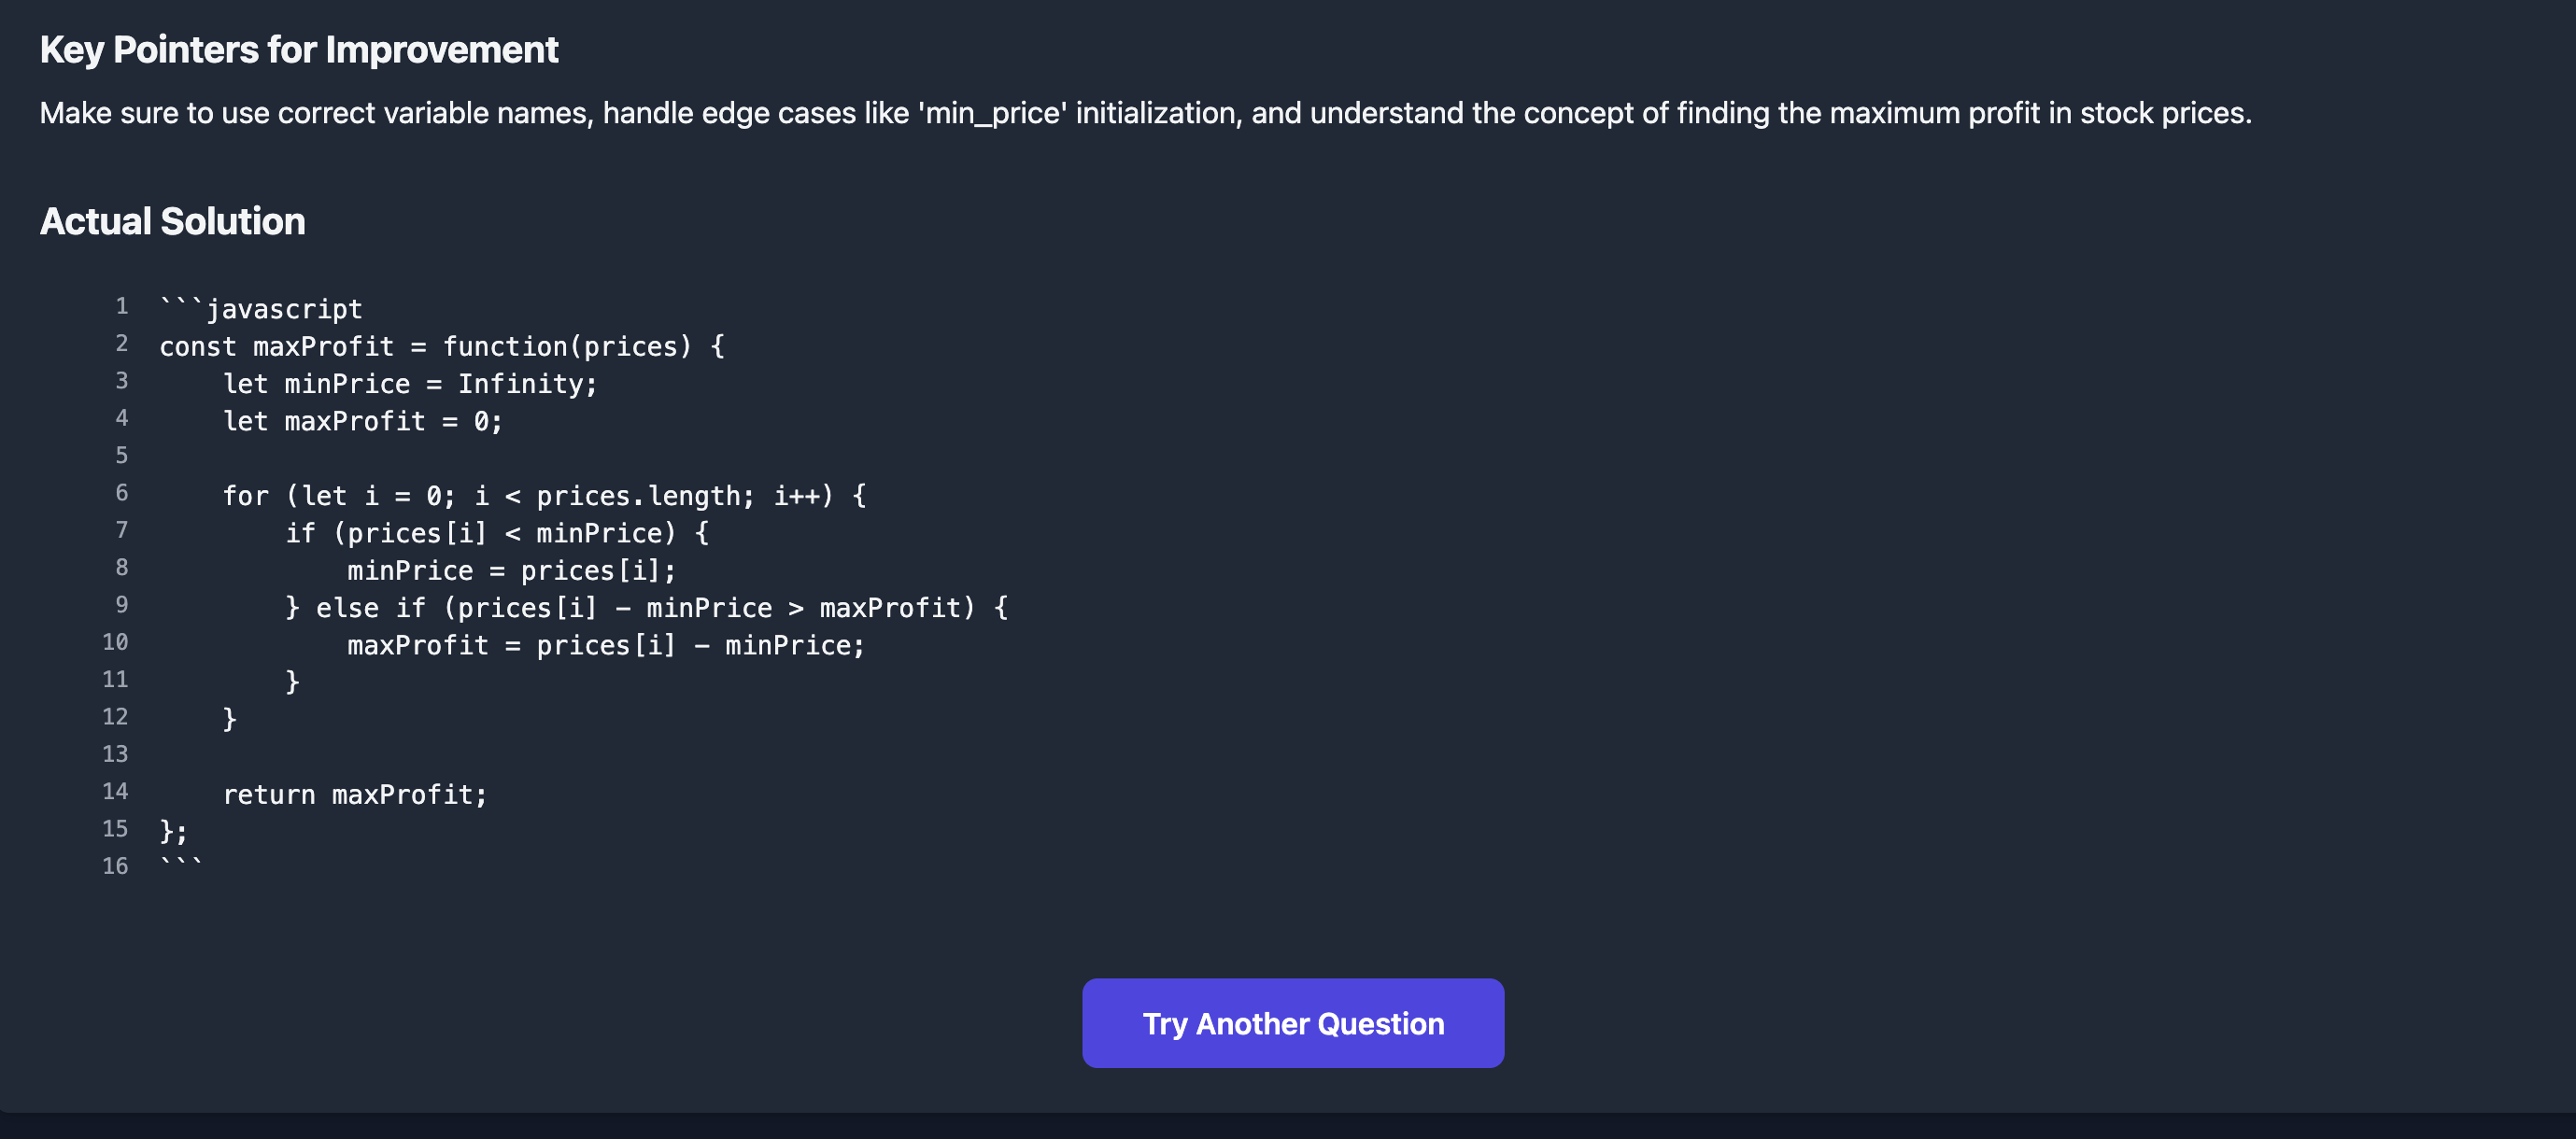
Task: Place cursor in the for loop header line
Action: [544, 496]
